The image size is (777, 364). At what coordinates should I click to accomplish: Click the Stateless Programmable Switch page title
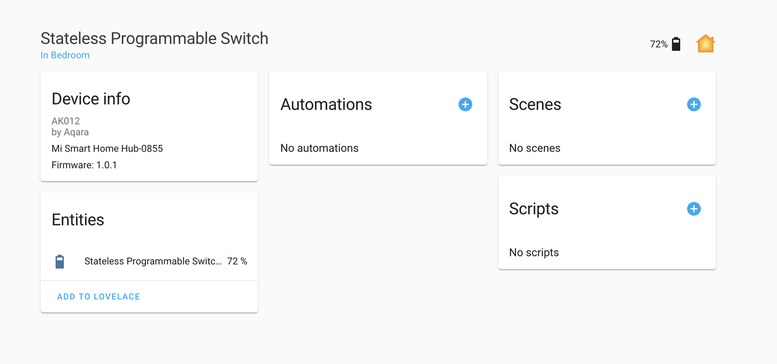click(x=154, y=38)
